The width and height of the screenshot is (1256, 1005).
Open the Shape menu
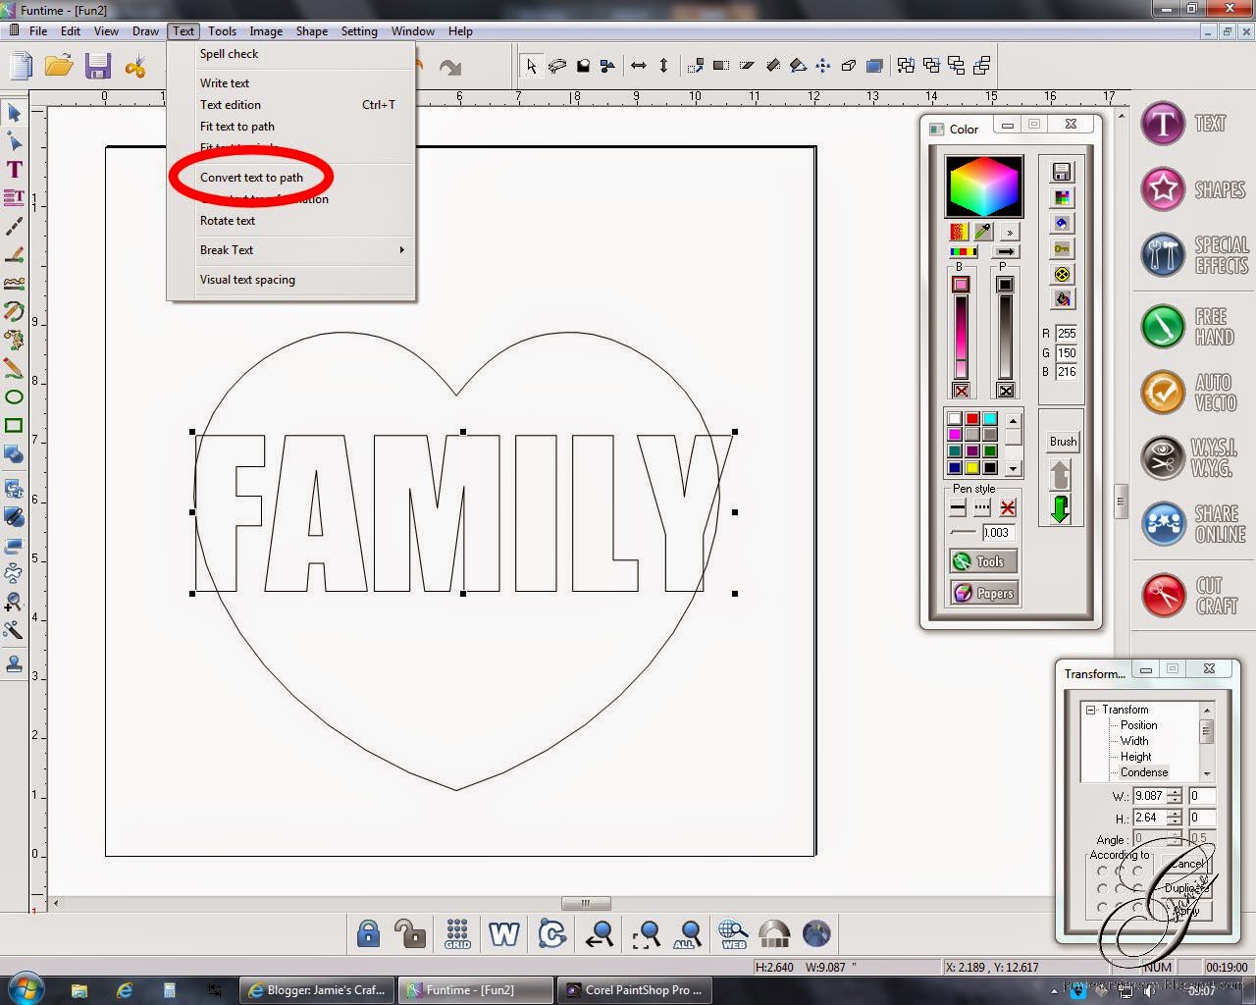[x=311, y=30]
